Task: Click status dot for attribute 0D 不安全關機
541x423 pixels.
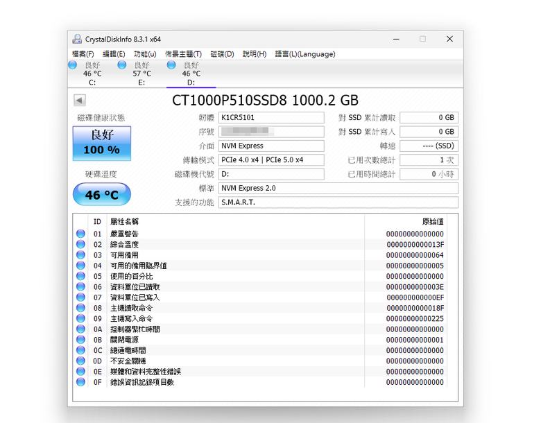Action: [80, 361]
